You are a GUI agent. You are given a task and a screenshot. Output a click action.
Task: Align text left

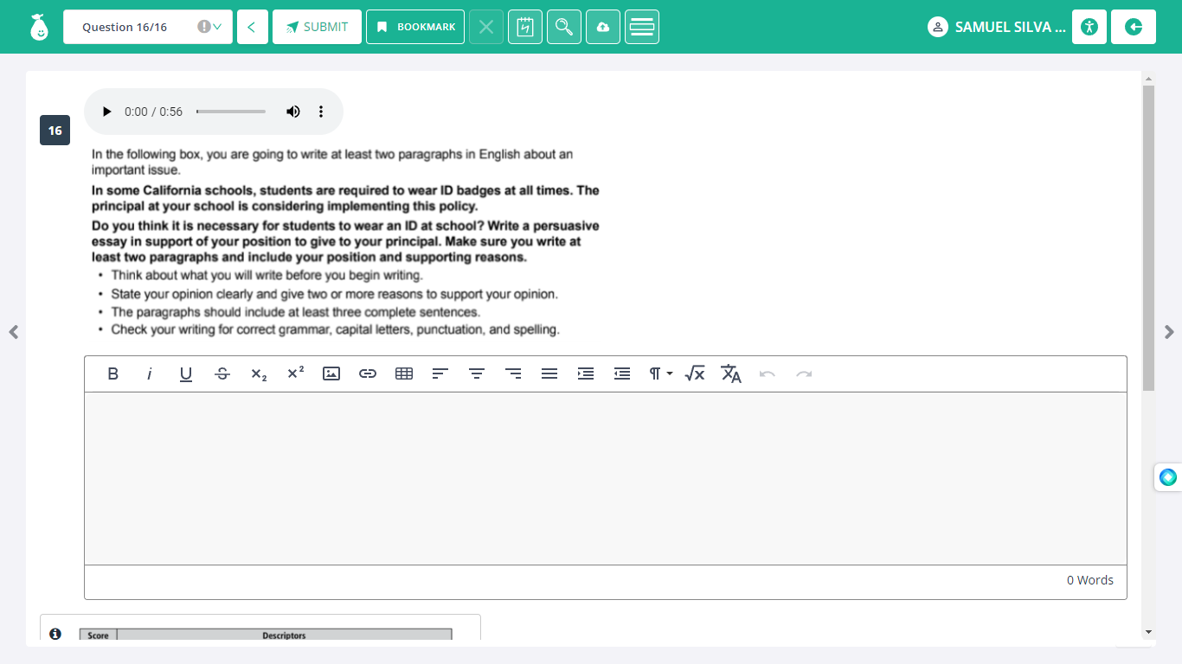point(440,373)
